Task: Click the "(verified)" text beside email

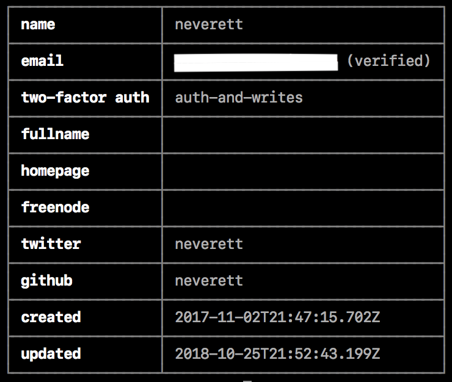Action: point(388,61)
